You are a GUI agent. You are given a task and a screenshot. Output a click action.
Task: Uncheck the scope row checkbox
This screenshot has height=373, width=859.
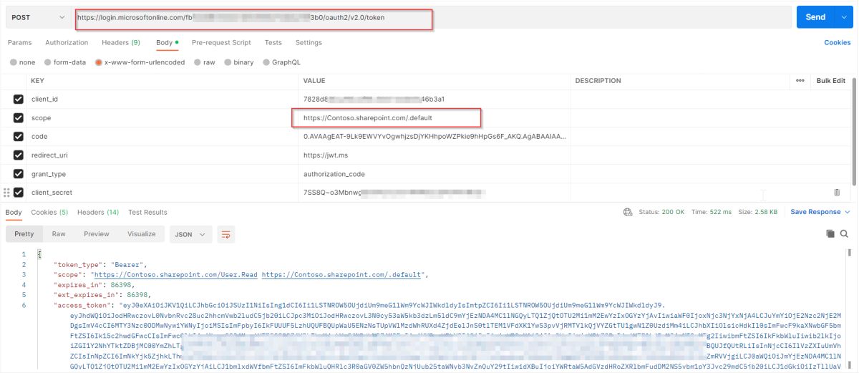click(x=19, y=117)
